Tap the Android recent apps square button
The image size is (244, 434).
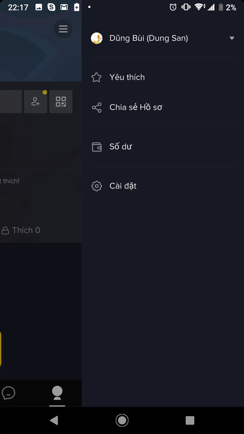(190, 420)
